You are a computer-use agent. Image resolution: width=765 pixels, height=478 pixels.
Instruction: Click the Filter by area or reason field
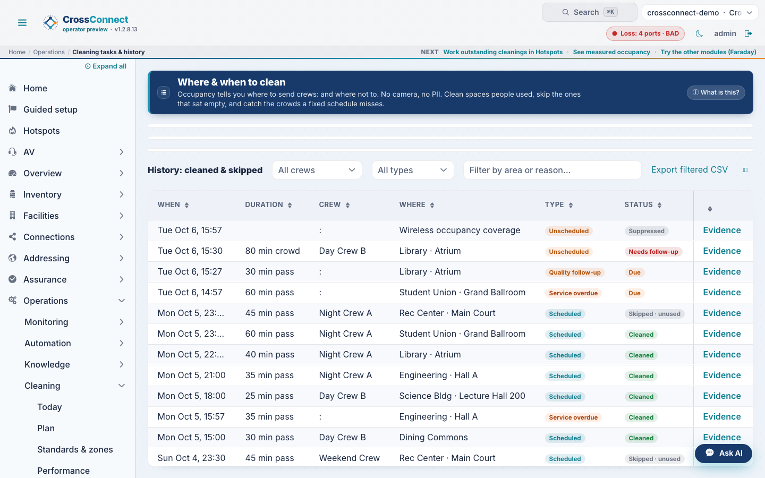[x=552, y=170]
